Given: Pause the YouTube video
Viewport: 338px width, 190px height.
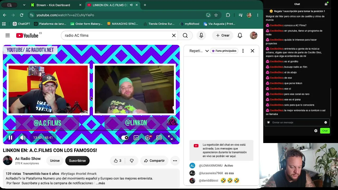Looking at the screenshot, I should pyautogui.click(x=10, y=137).
